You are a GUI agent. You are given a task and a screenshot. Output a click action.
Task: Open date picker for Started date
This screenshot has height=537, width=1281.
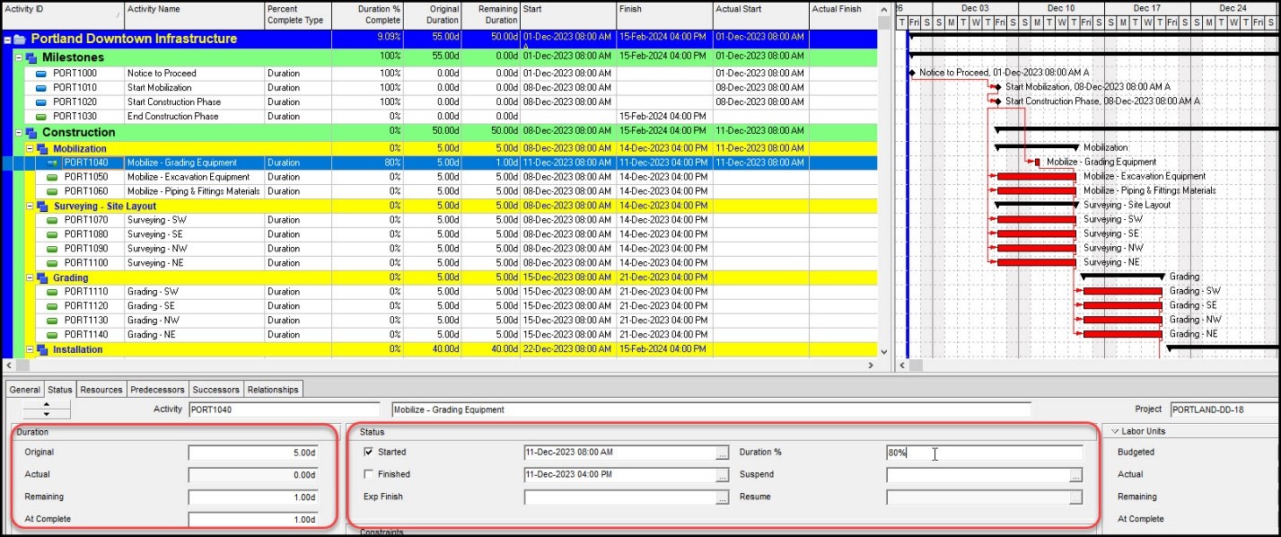click(x=722, y=453)
